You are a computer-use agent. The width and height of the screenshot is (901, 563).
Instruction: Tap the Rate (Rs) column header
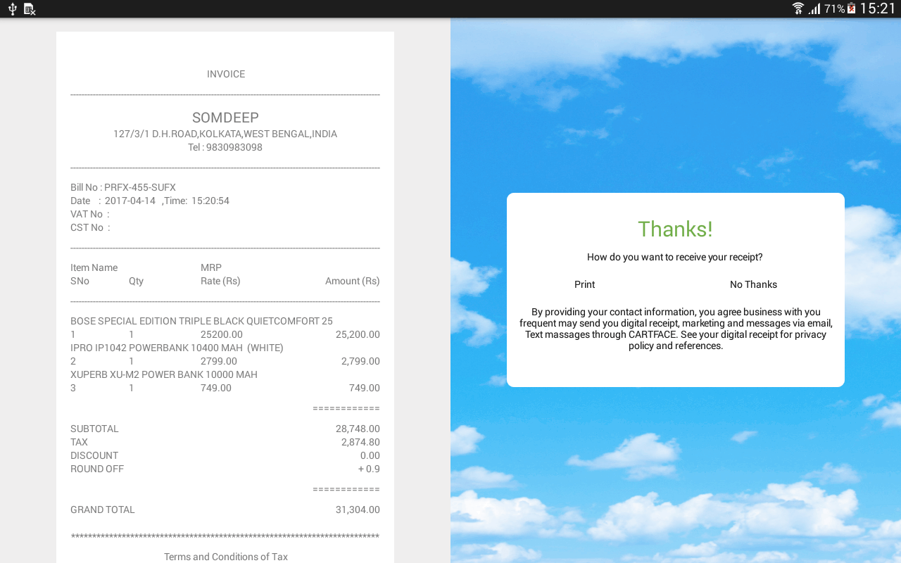click(220, 281)
